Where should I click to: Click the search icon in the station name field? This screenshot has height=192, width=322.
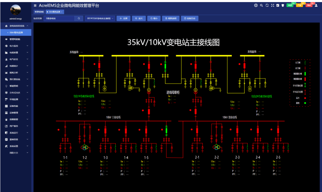click(x=79, y=18)
